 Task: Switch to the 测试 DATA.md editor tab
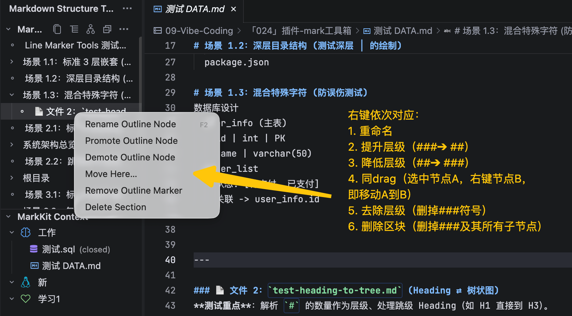(195, 9)
